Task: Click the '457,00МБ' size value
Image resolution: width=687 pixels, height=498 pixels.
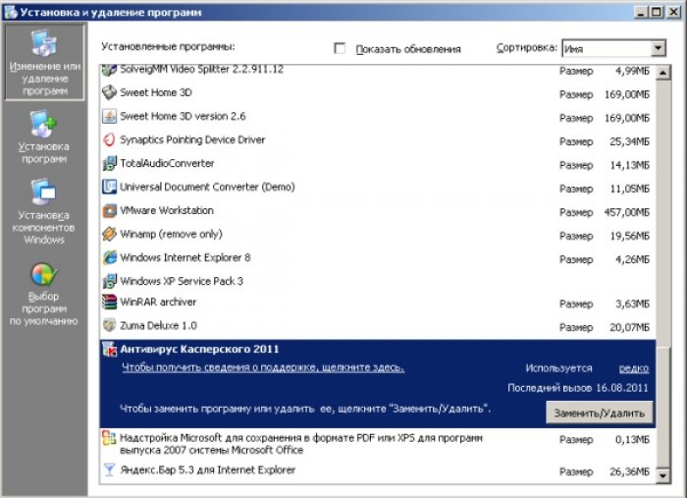Action: 626,212
